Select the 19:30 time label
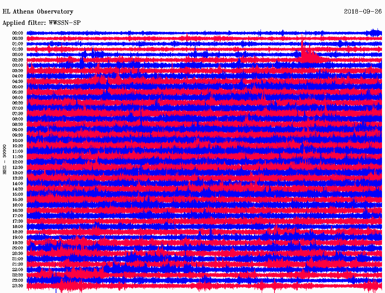The image size is (385, 293). click(18, 243)
